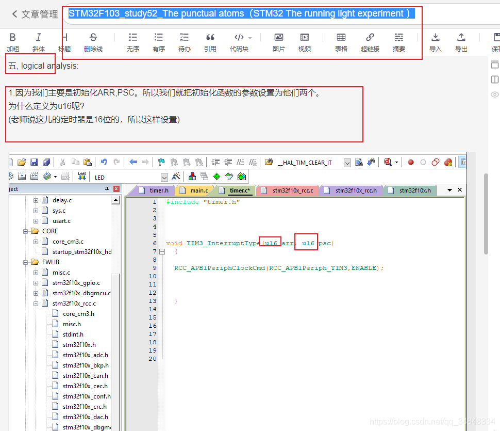
Task: Apply italic (斜体) formatting
Action: click(x=38, y=42)
